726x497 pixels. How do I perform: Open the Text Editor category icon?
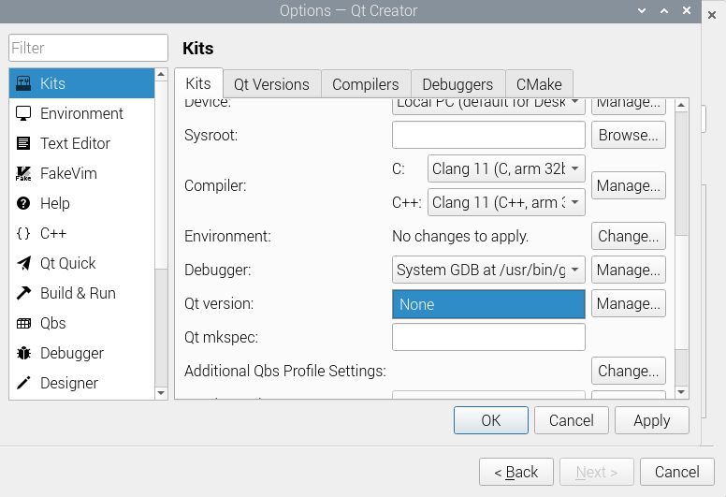(23, 143)
